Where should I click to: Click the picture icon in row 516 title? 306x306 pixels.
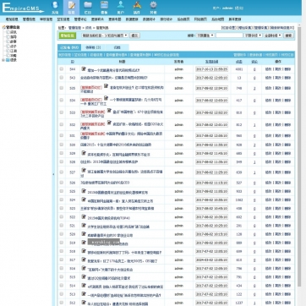pyautogui.click(x=84, y=268)
